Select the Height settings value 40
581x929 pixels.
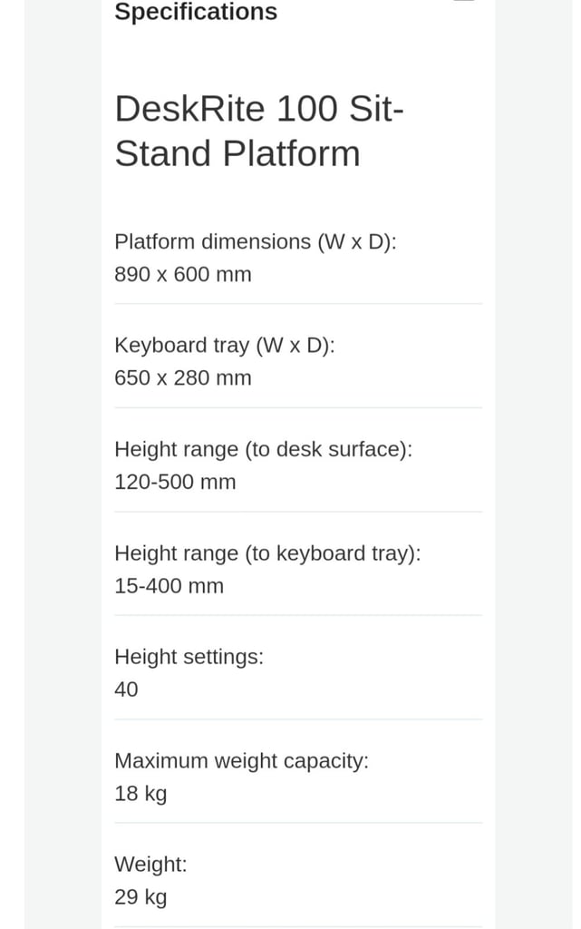click(127, 689)
